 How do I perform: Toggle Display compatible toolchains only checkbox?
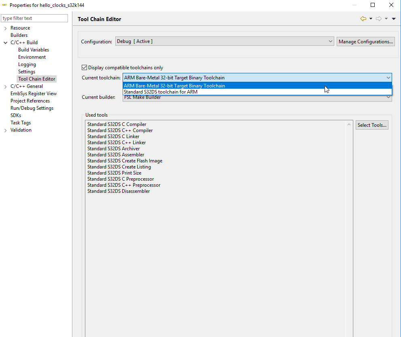point(85,68)
